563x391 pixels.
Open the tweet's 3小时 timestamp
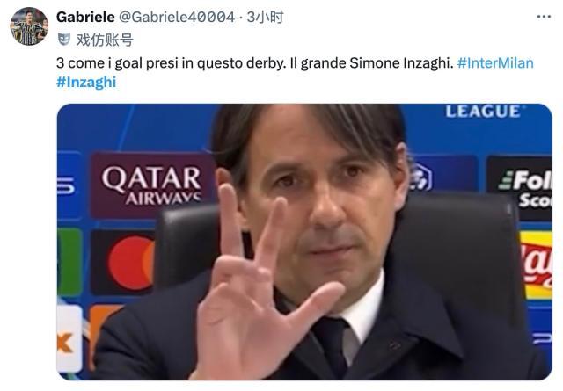click(x=266, y=17)
